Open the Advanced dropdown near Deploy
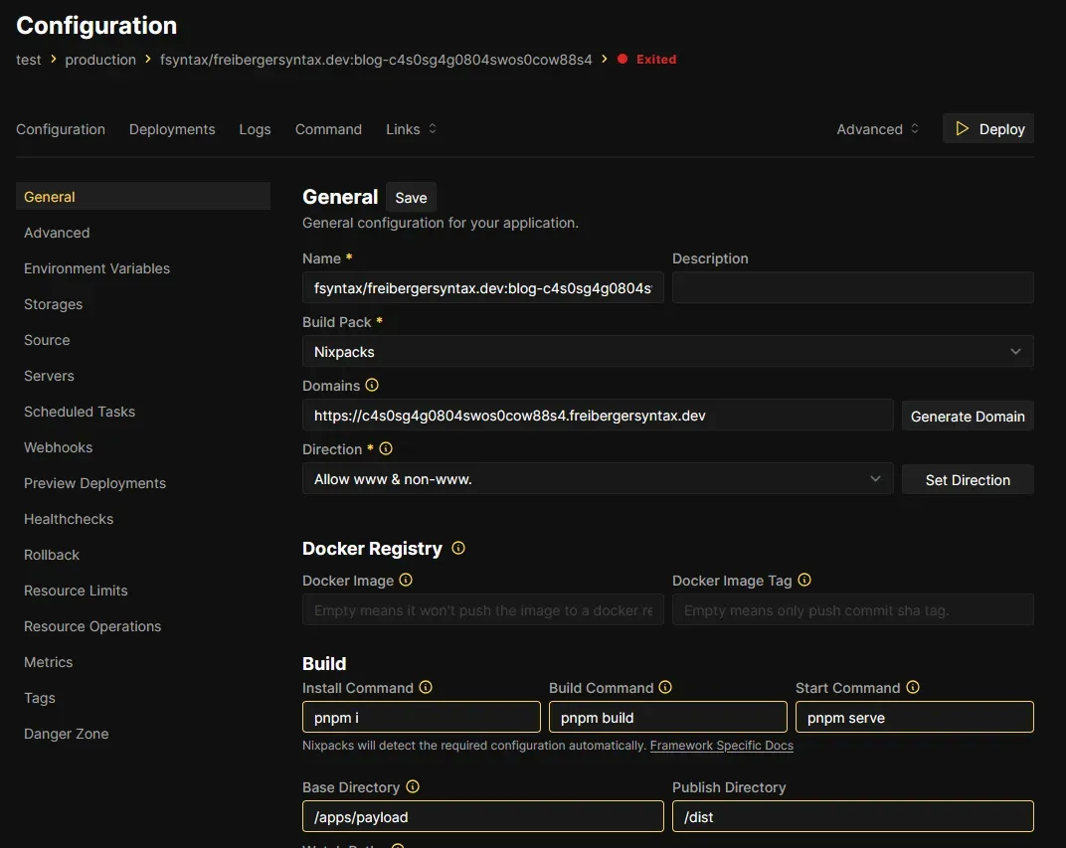The height and width of the screenshot is (848, 1066). (x=875, y=128)
